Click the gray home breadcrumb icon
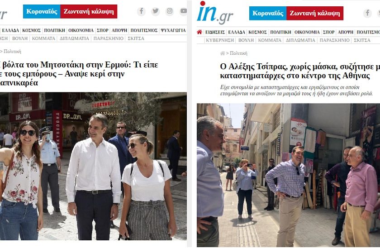This screenshot has height=248, width=380. [222, 53]
